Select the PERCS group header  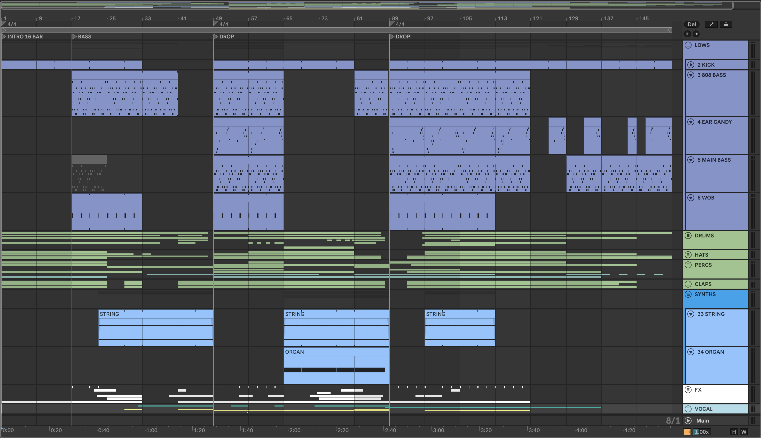(715, 269)
